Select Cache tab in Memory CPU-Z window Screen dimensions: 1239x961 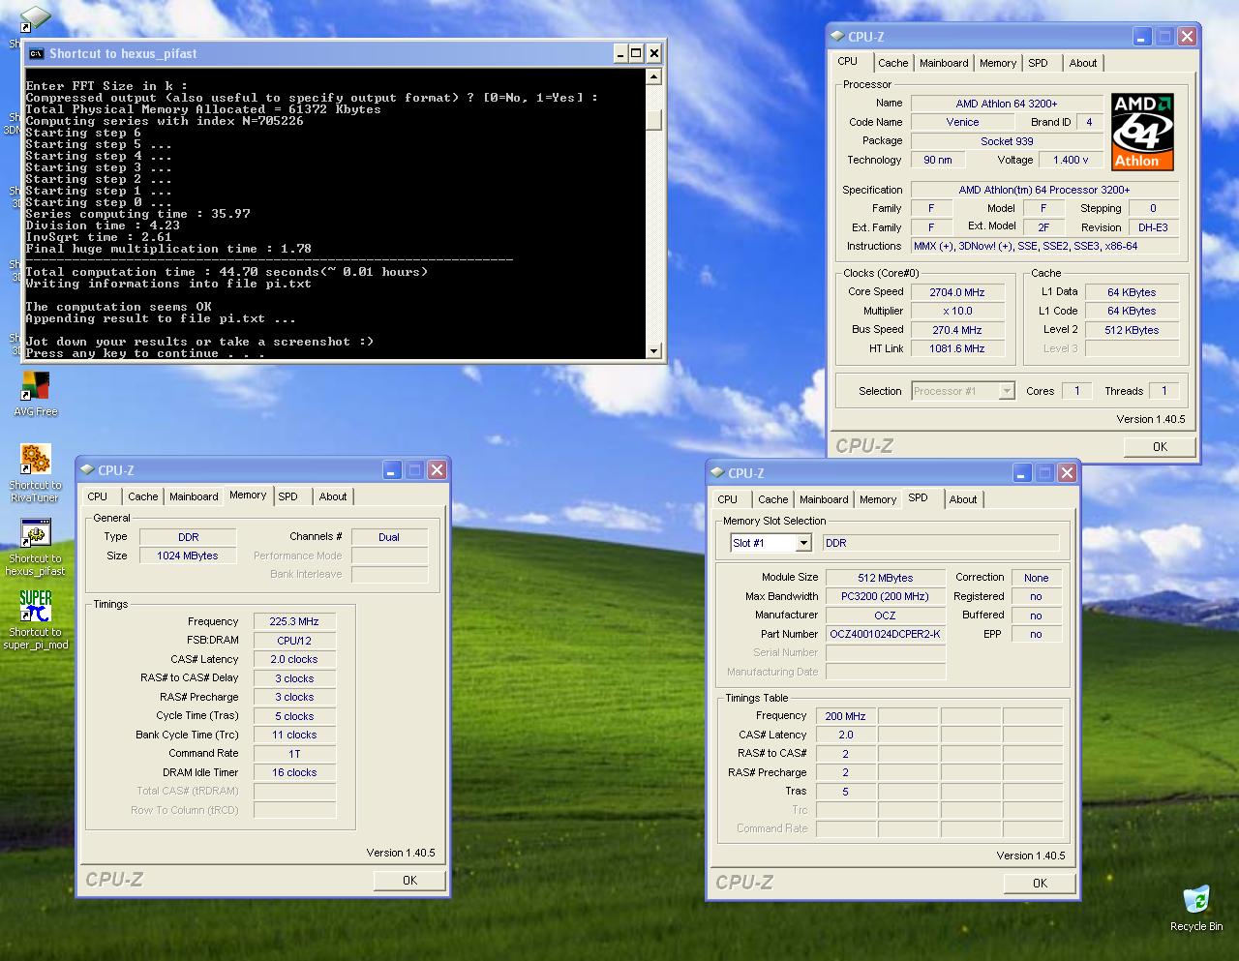pyautogui.click(x=142, y=496)
